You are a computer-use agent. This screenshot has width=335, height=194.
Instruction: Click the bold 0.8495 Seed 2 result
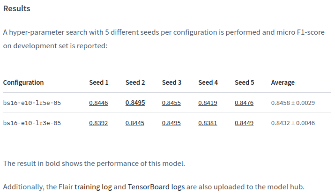(x=135, y=103)
